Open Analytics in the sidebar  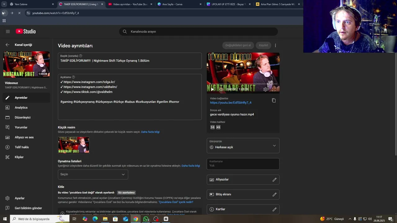(x=26, y=107)
